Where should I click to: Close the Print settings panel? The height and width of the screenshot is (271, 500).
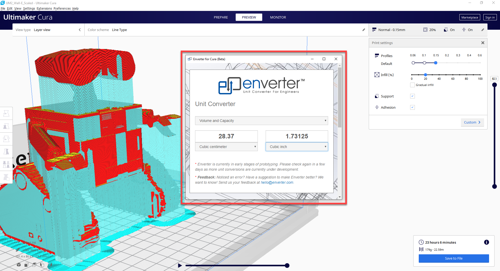(x=483, y=43)
